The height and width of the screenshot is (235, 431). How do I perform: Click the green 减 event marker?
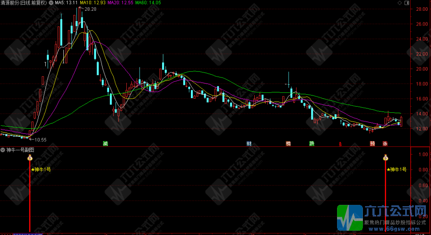click(105, 143)
